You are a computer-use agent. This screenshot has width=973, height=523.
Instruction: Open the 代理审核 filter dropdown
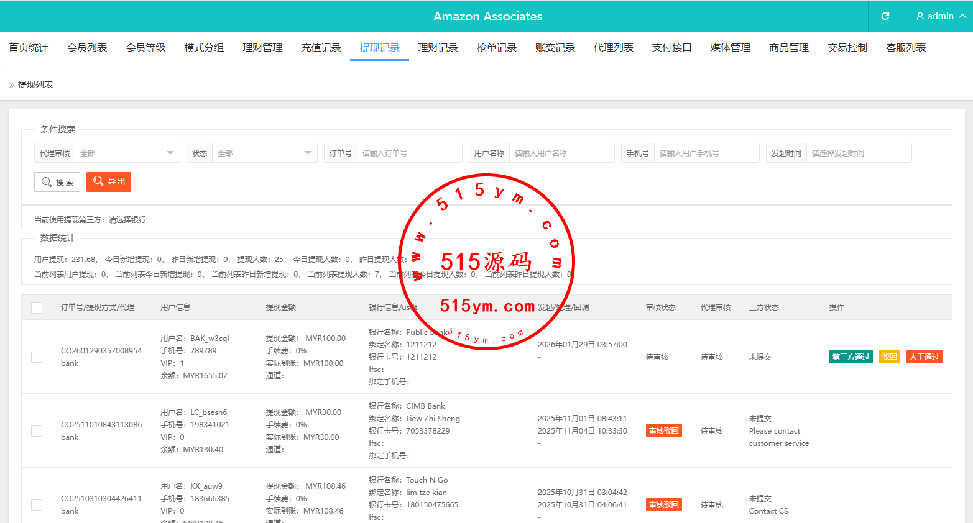pyautogui.click(x=127, y=153)
